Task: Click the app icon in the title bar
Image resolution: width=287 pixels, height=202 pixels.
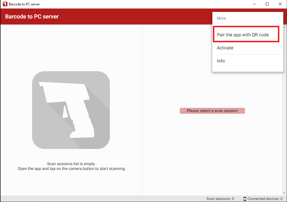Action: tap(5, 4)
